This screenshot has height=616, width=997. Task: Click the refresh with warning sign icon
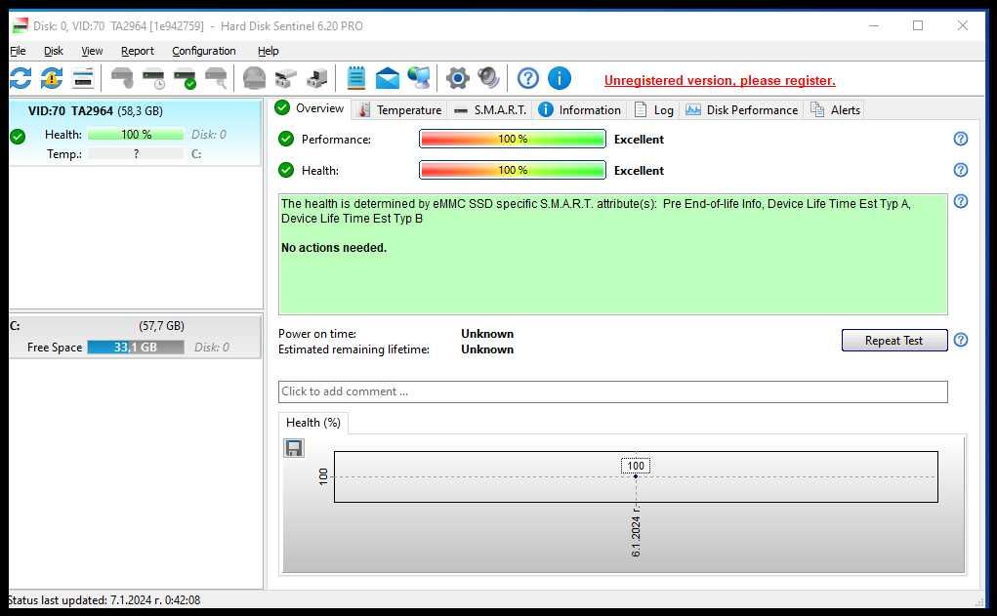point(52,79)
